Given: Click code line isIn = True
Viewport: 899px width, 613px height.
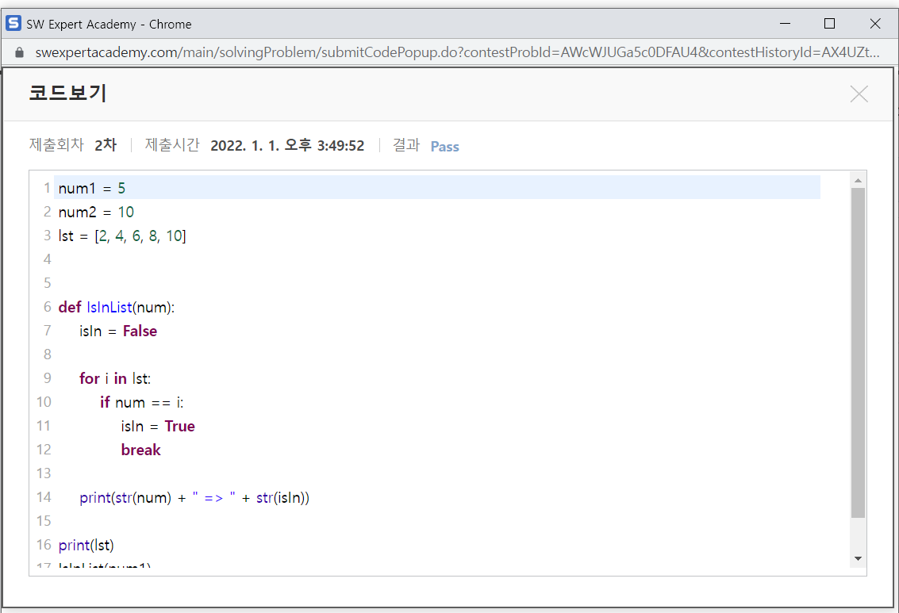Looking at the screenshot, I should tap(158, 426).
